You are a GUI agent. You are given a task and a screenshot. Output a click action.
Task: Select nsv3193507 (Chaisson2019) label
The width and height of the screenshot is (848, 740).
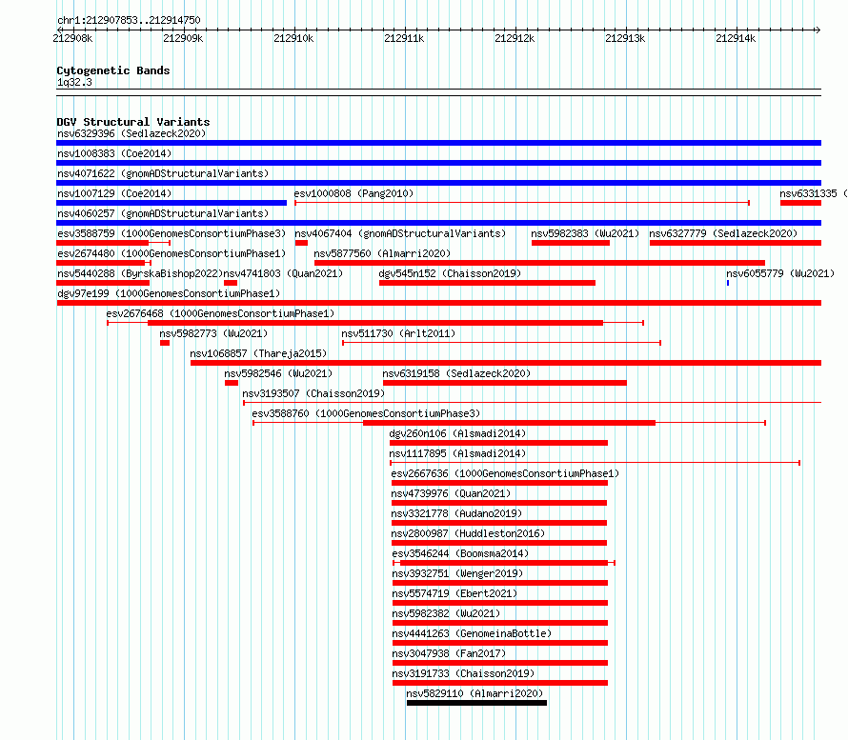[x=313, y=393]
